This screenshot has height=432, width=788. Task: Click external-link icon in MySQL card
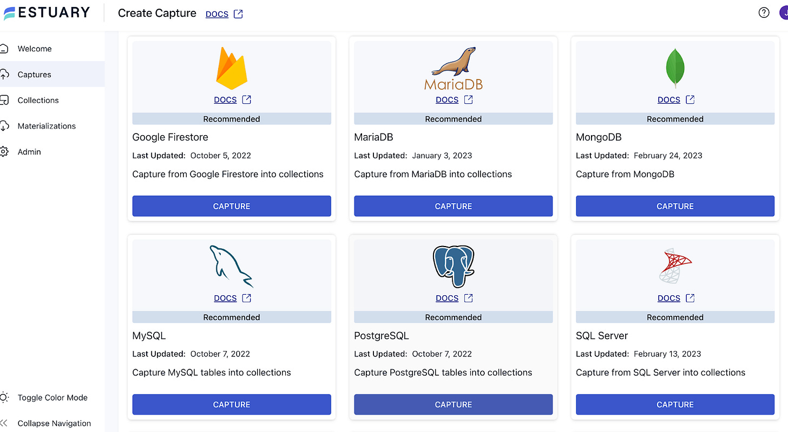pos(247,298)
